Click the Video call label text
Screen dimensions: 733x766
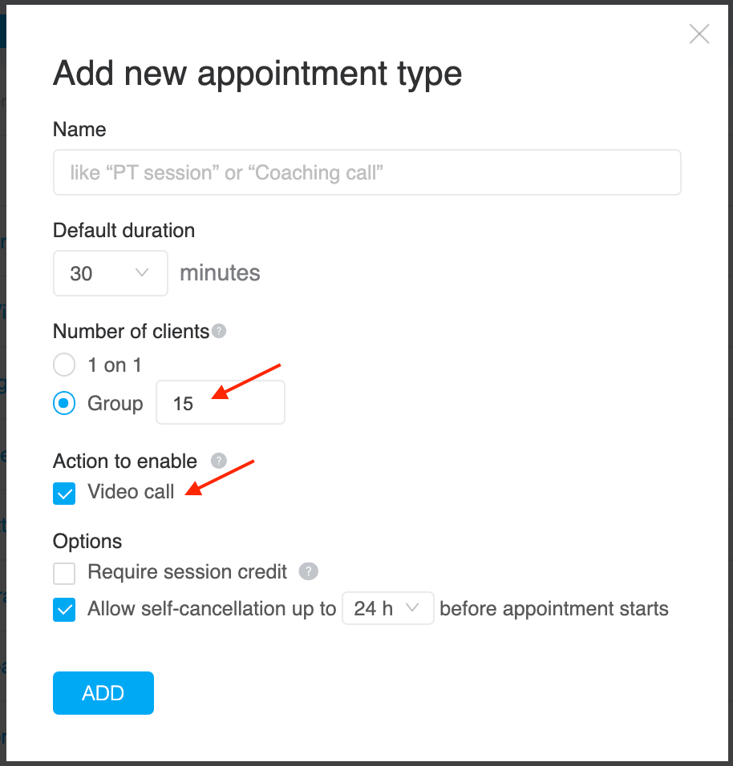click(x=131, y=492)
